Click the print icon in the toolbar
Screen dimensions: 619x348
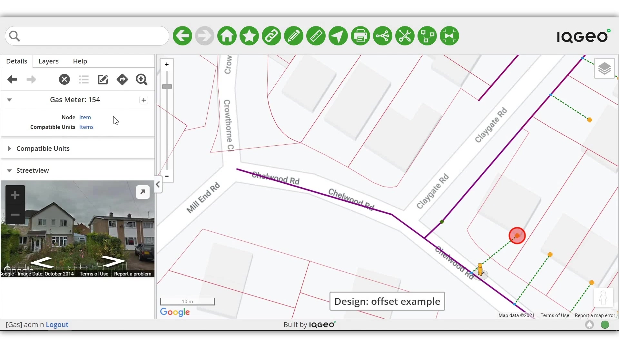pos(360,36)
